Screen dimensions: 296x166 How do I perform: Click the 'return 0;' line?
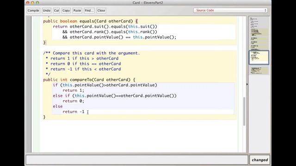click(74, 101)
